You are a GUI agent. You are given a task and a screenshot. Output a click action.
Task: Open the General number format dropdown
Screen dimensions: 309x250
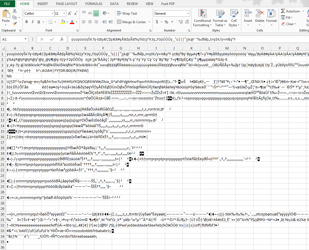(x=188, y=14)
